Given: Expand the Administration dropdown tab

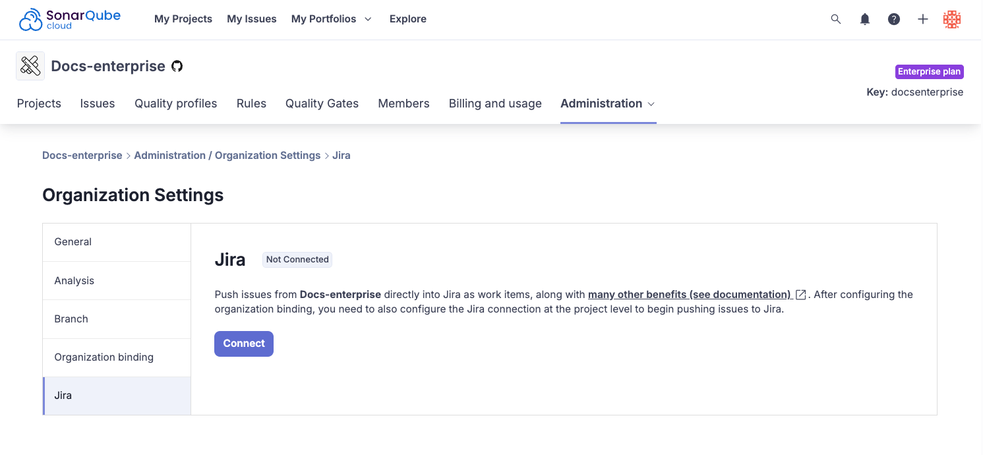Looking at the screenshot, I should (608, 104).
